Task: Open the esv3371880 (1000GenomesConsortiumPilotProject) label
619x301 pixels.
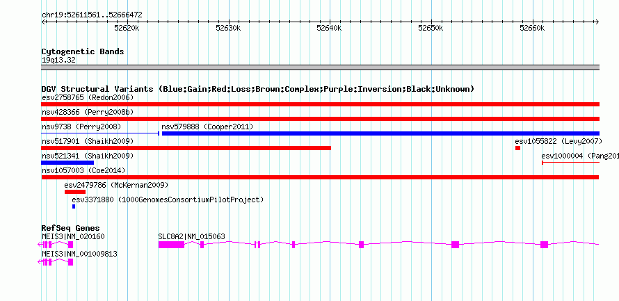Action: tap(168, 200)
